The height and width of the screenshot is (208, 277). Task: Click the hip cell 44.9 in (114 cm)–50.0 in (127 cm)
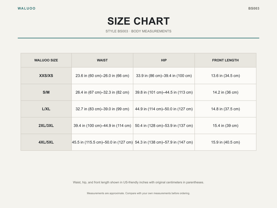(x=164, y=109)
